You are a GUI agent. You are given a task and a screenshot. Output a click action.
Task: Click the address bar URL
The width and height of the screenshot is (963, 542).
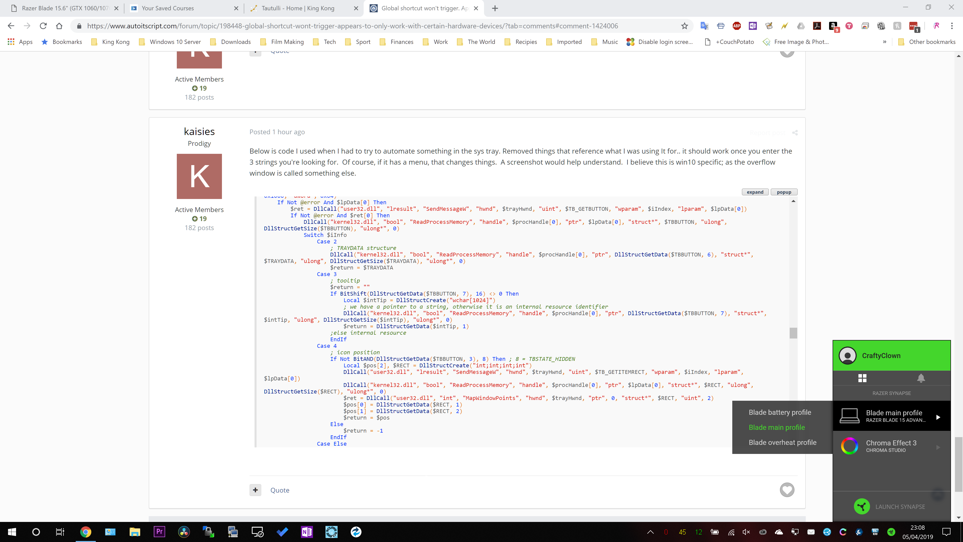point(353,26)
